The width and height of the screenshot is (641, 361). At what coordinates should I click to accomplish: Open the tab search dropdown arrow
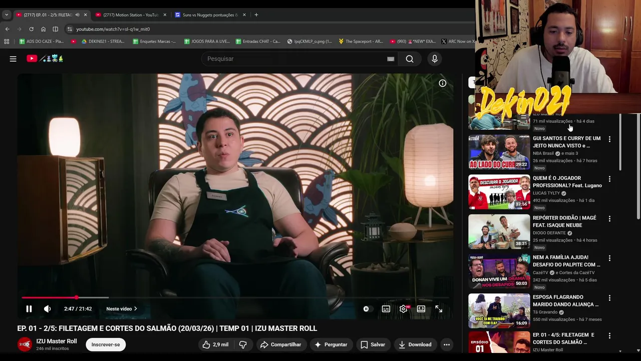click(x=7, y=15)
